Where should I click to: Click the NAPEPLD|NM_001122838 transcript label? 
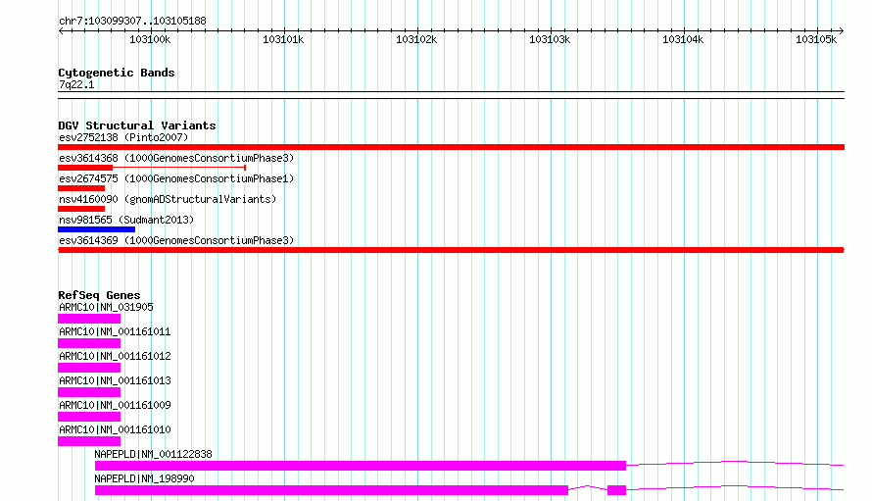click(153, 454)
